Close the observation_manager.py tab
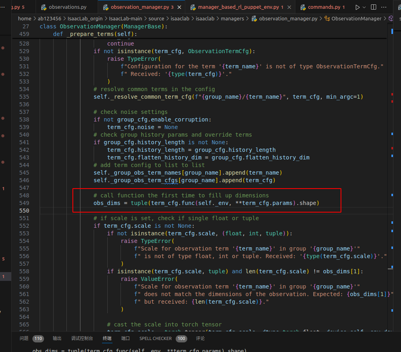 180,7
